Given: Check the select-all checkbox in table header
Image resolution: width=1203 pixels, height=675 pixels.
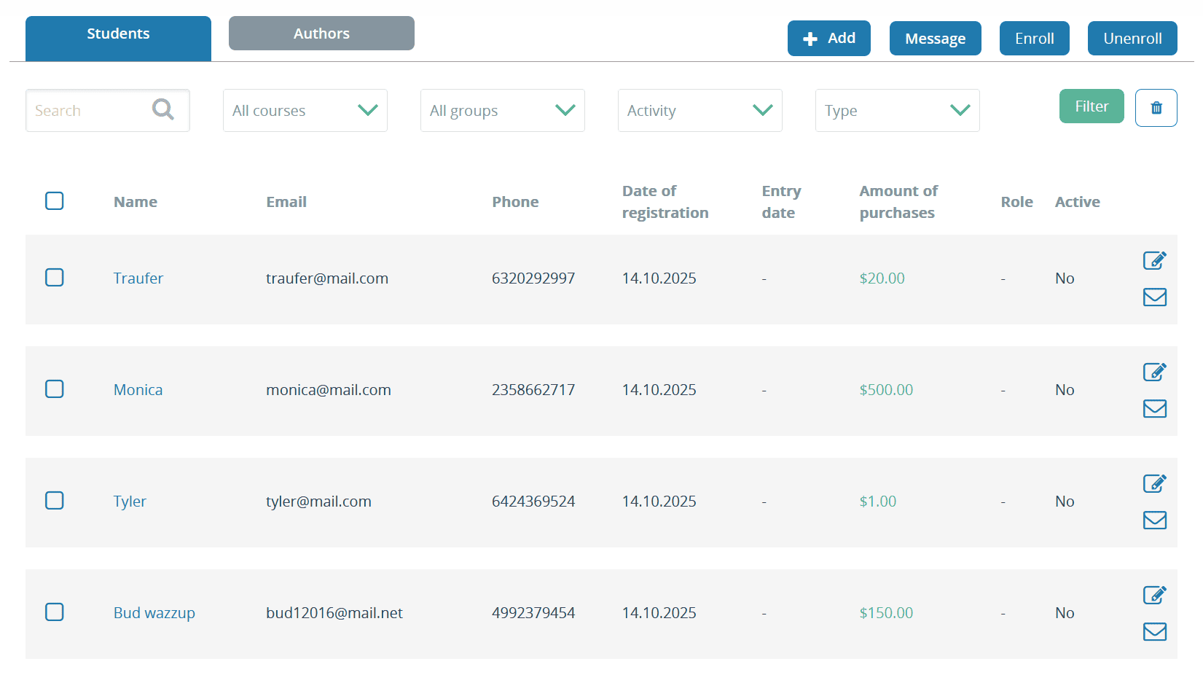Looking at the screenshot, I should click(54, 200).
